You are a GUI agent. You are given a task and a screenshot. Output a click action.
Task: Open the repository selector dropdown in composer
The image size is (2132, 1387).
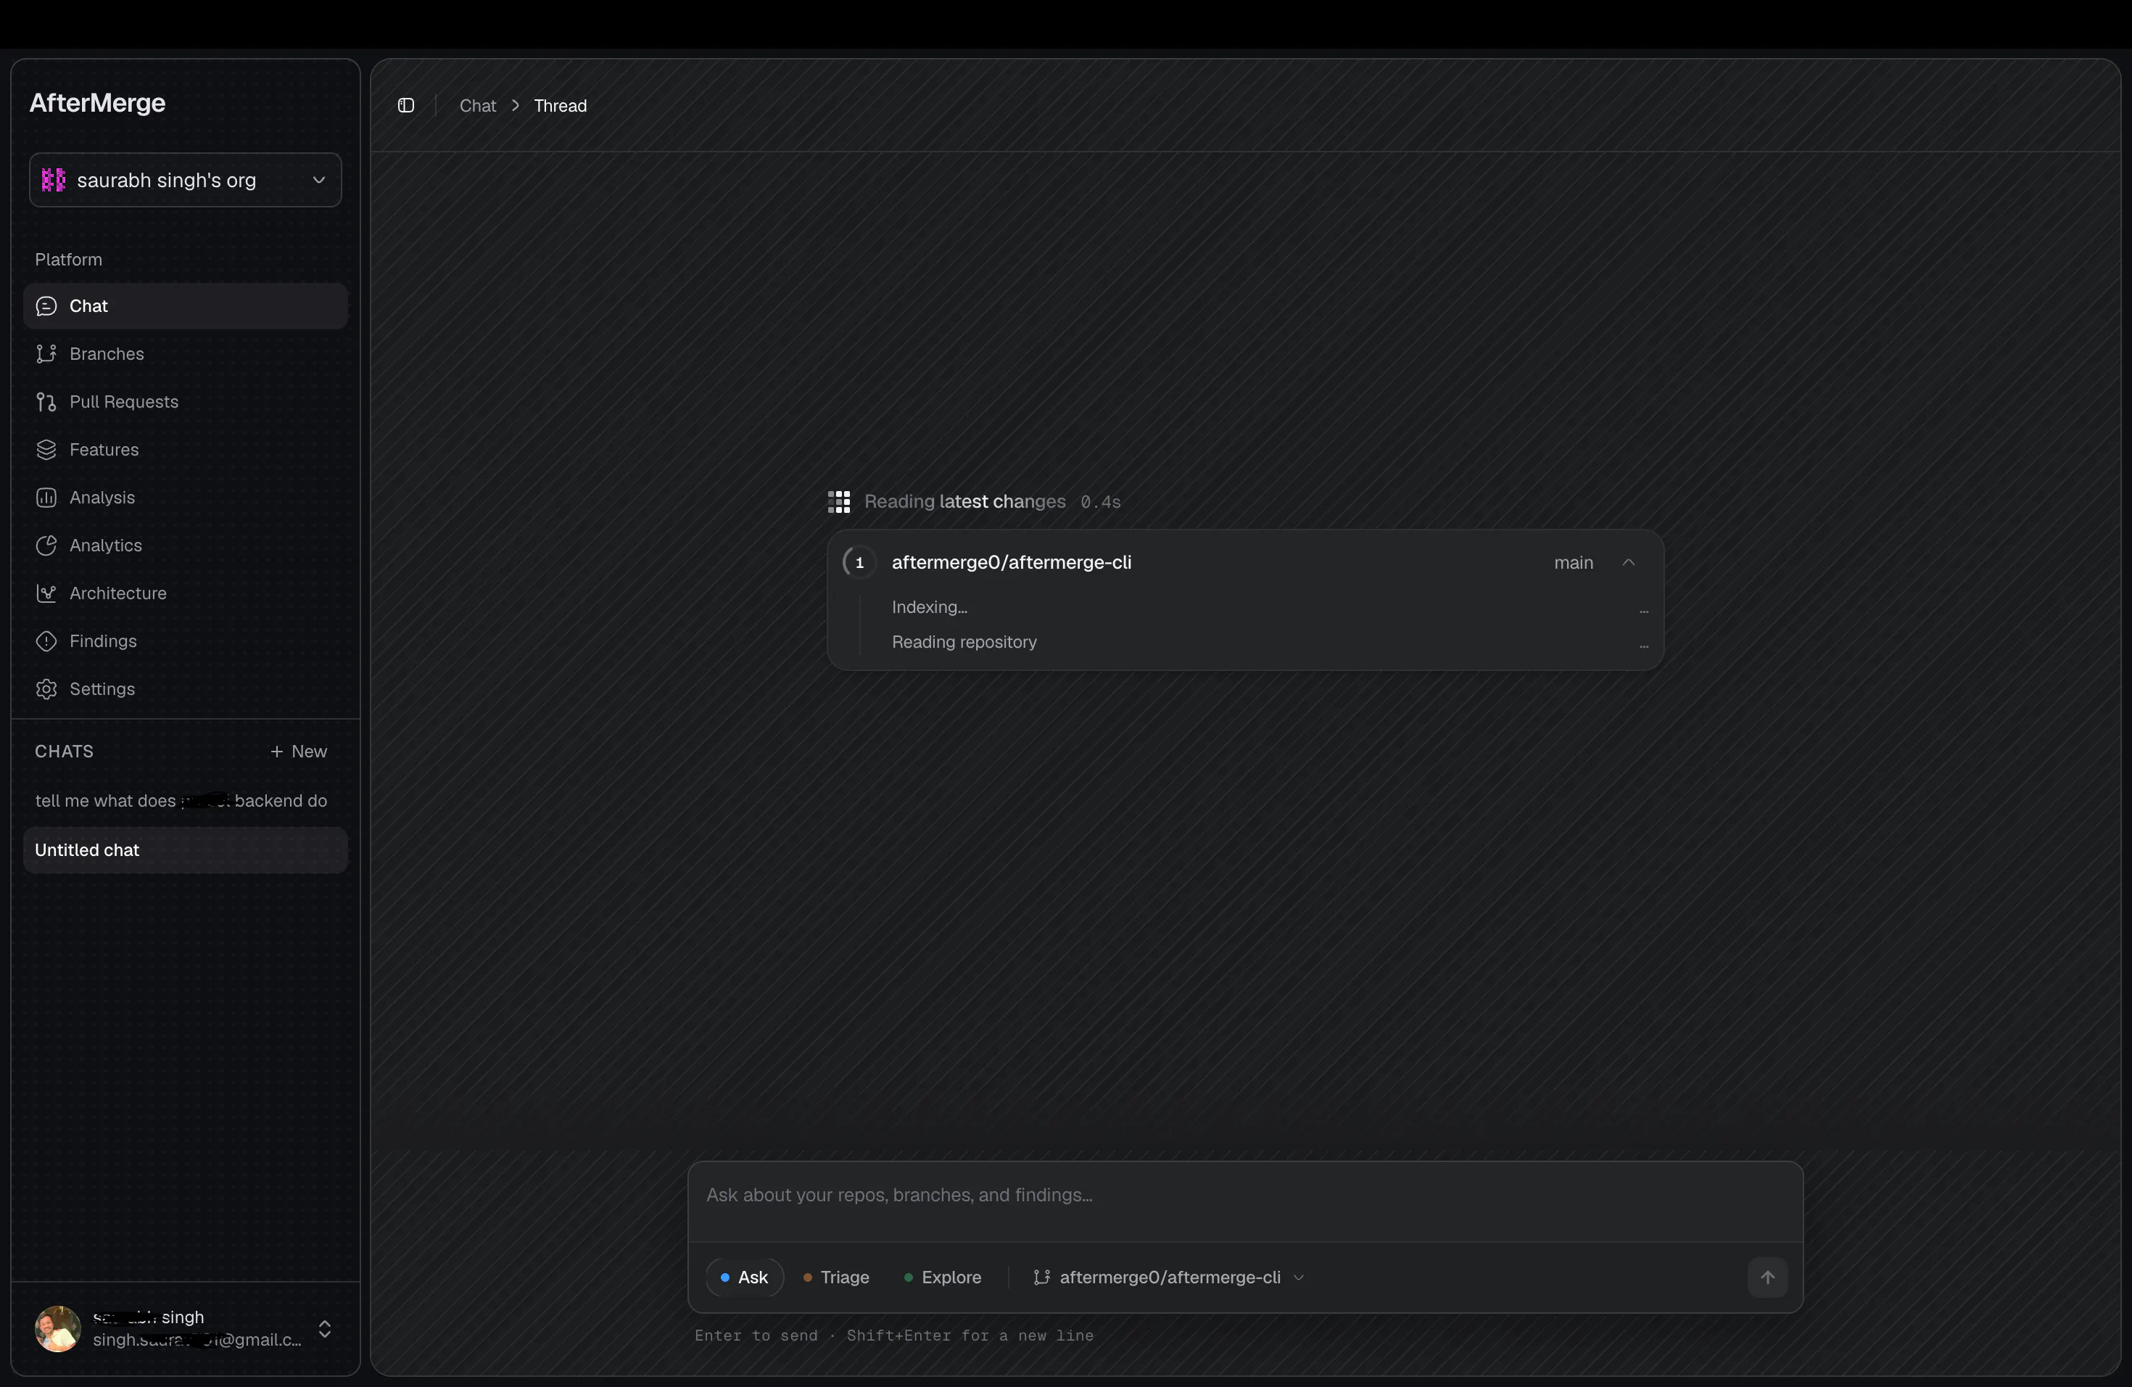(1169, 1277)
